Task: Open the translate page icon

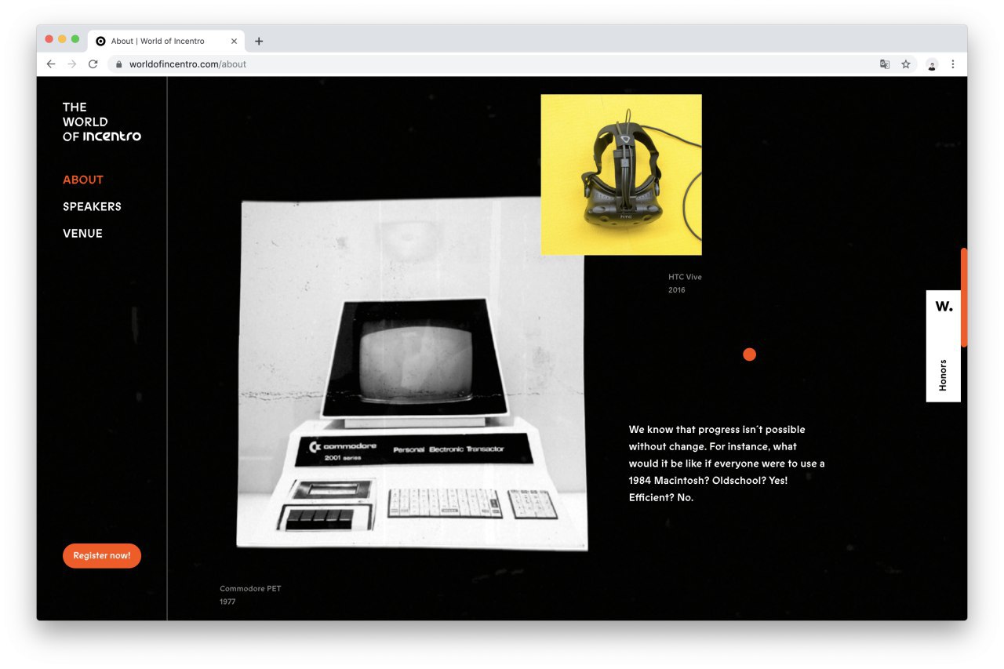Action: (x=885, y=64)
